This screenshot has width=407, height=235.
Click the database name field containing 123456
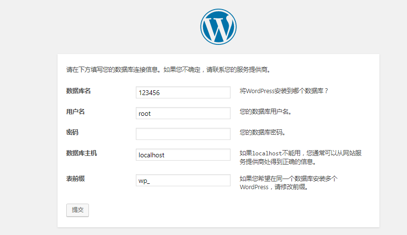[183, 93]
